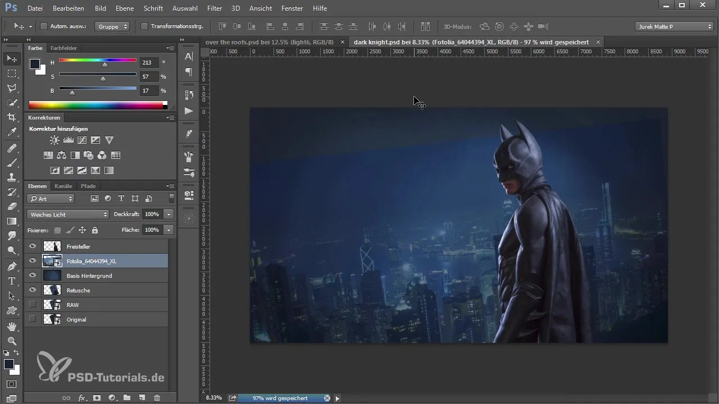This screenshot has height=404, width=719.
Task: Hide the Retusche layer
Action: 33,290
